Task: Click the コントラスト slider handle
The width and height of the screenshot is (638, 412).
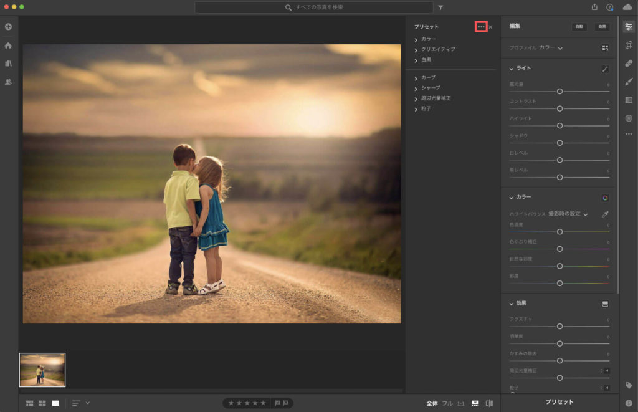Action: tap(559, 108)
